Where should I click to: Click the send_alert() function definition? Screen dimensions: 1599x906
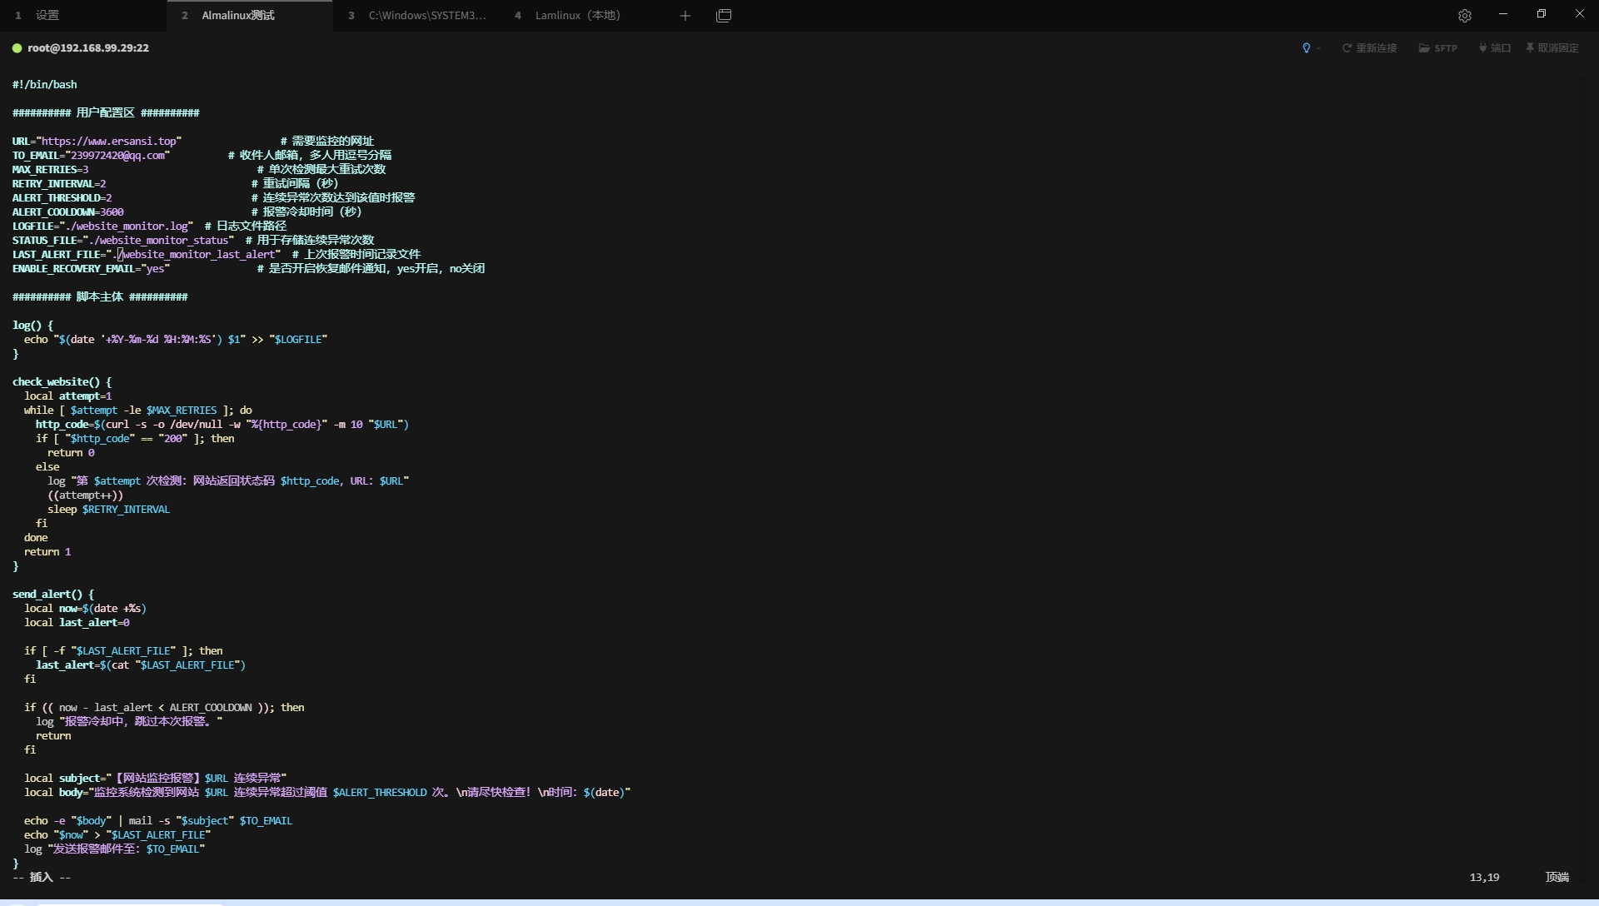click(53, 595)
